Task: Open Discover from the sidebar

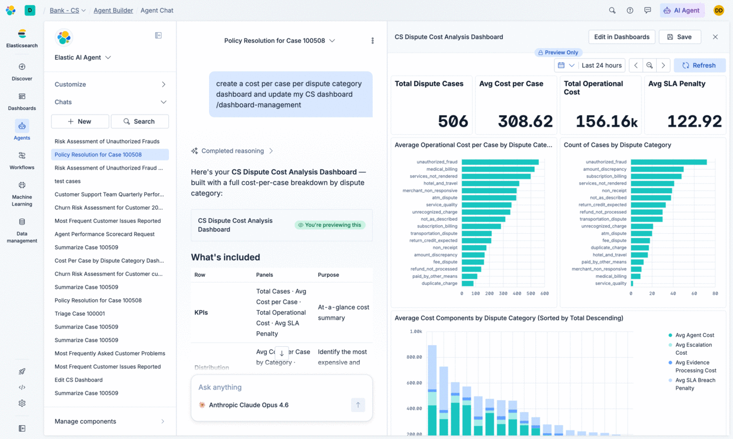Action: pyautogui.click(x=22, y=72)
